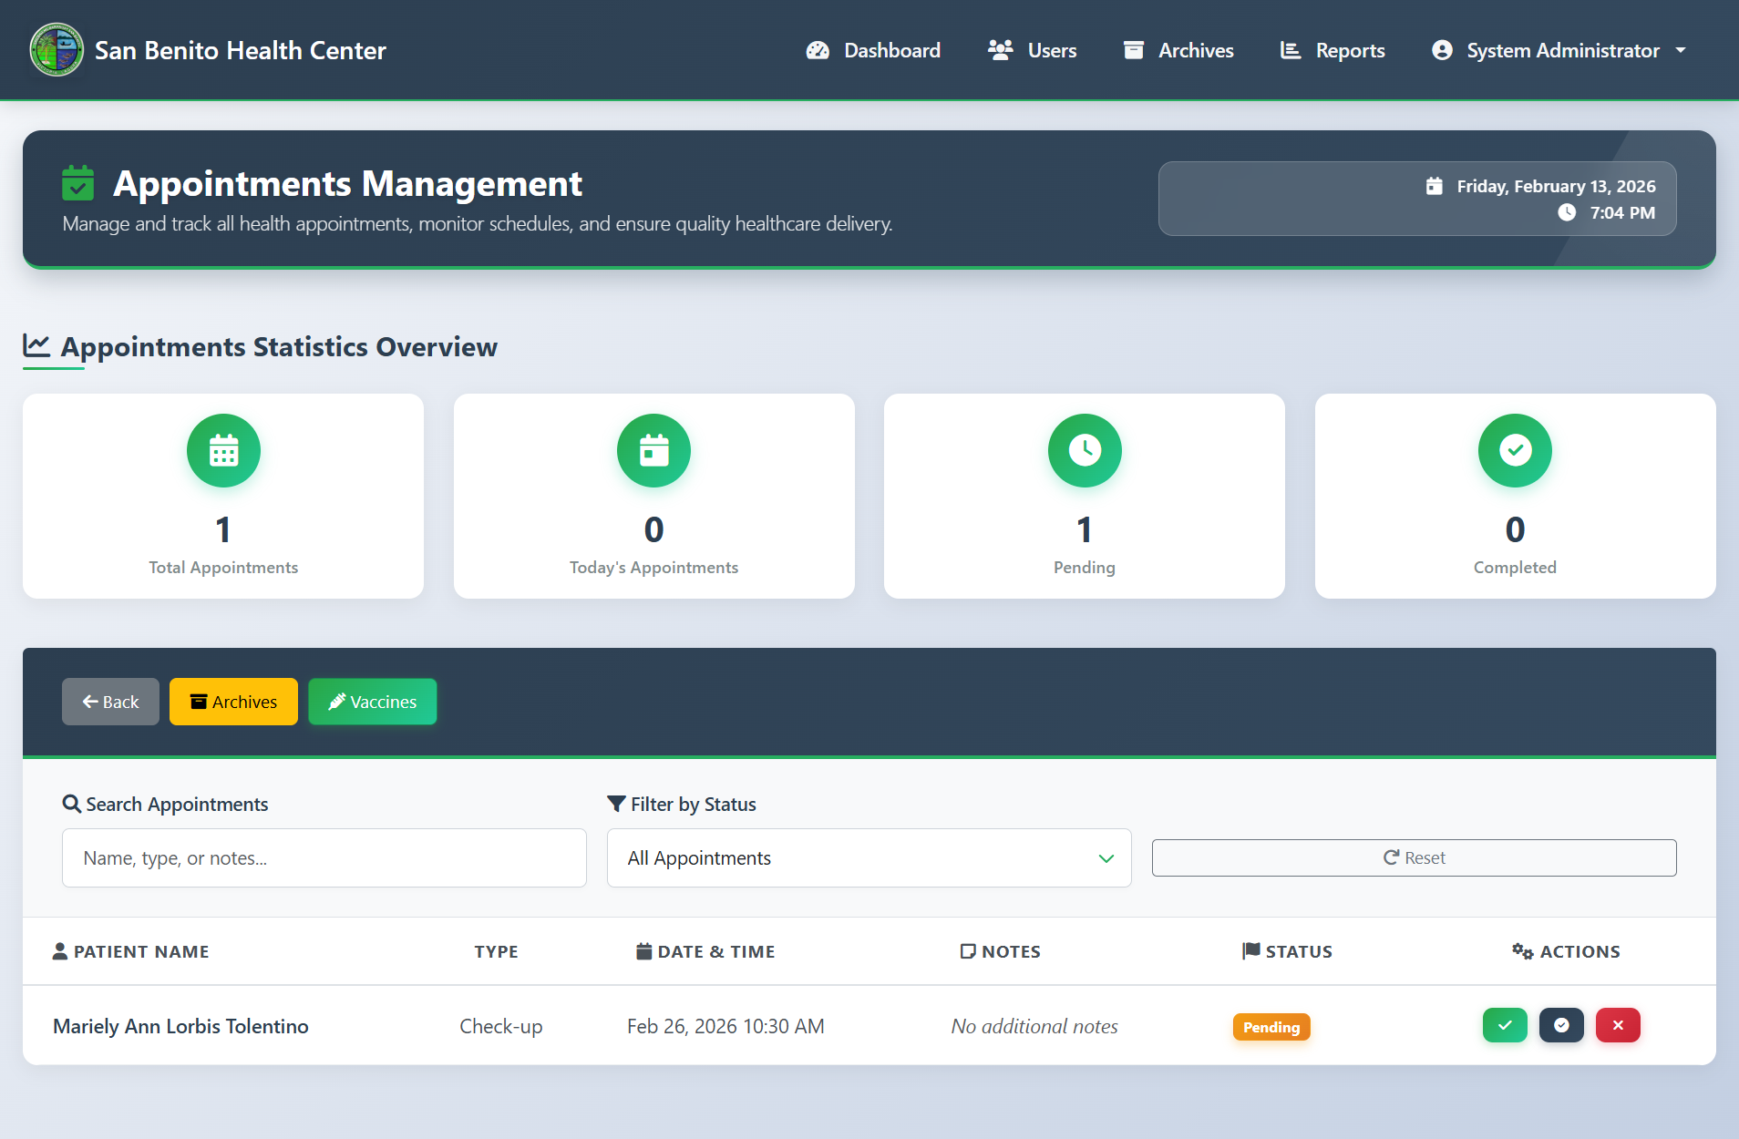Go to Dashboard in the navbar
Viewport: 1739px width, 1139px height.
pos(873,50)
